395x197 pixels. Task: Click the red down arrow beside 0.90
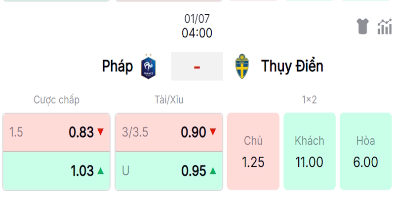pos(213,131)
